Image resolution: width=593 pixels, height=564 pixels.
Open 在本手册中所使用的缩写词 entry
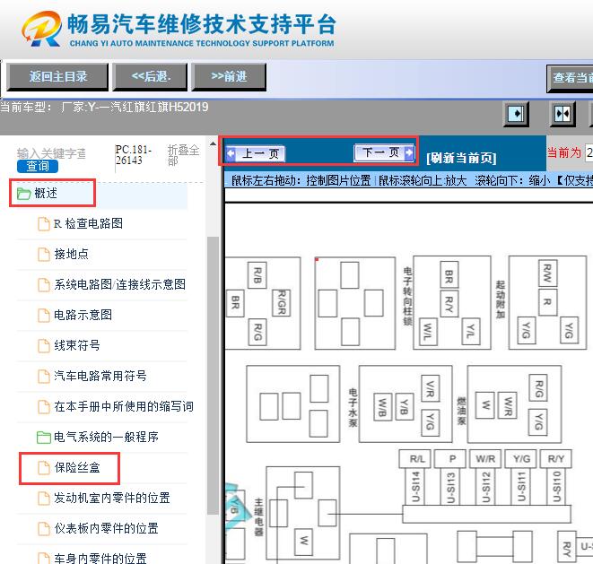pyautogui.click(x=124, y=406)
